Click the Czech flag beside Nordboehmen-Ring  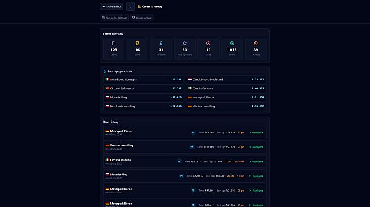coord(107,106)
